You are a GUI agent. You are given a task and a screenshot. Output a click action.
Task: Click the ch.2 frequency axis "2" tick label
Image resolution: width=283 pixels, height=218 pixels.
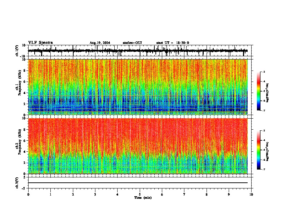click(25, 162)
